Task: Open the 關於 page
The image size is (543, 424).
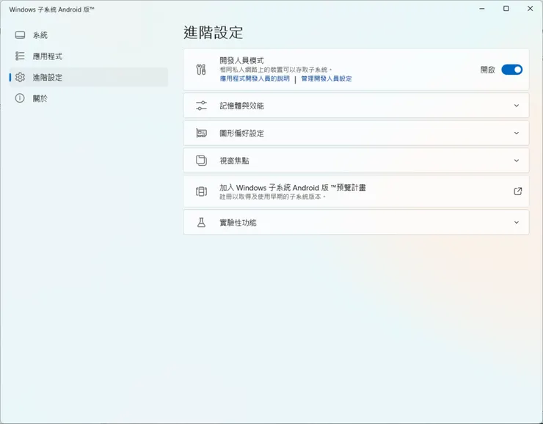Action: (89, 98)
